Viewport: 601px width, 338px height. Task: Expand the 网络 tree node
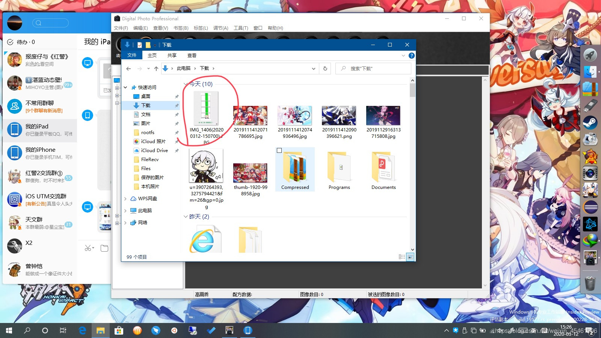(x=125, y=223)
